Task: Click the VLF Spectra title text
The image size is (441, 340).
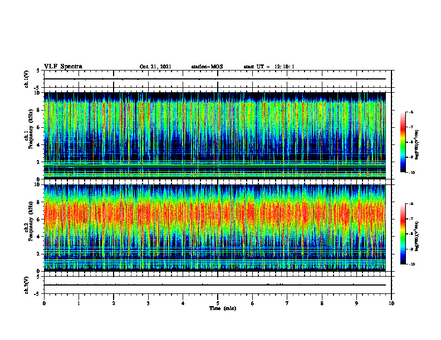Action: tap(63, 67)
